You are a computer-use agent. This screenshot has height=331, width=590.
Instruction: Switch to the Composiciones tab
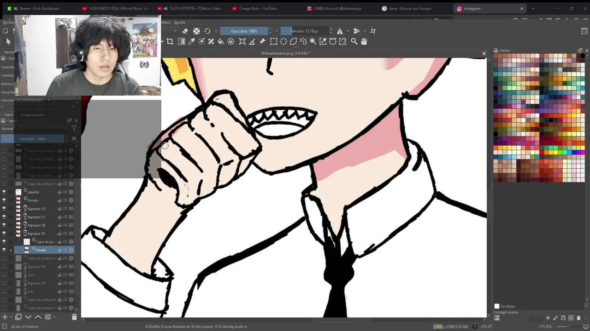[x=32, y=115]
